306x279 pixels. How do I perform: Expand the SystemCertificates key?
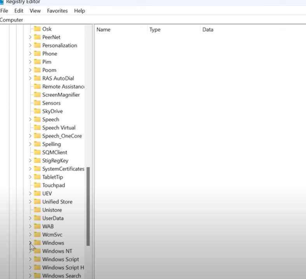click(x=30, y=169)
